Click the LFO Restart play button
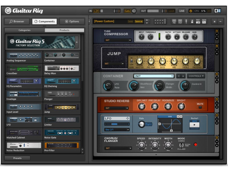 click(x=195, y=125)
